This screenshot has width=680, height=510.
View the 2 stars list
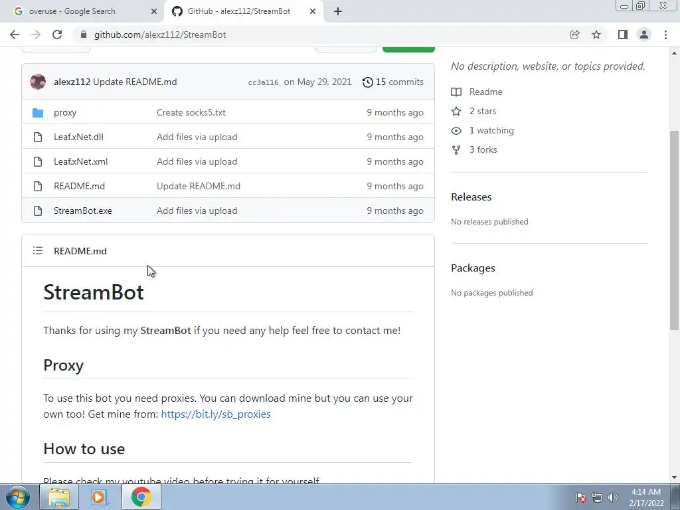[483, 111]
